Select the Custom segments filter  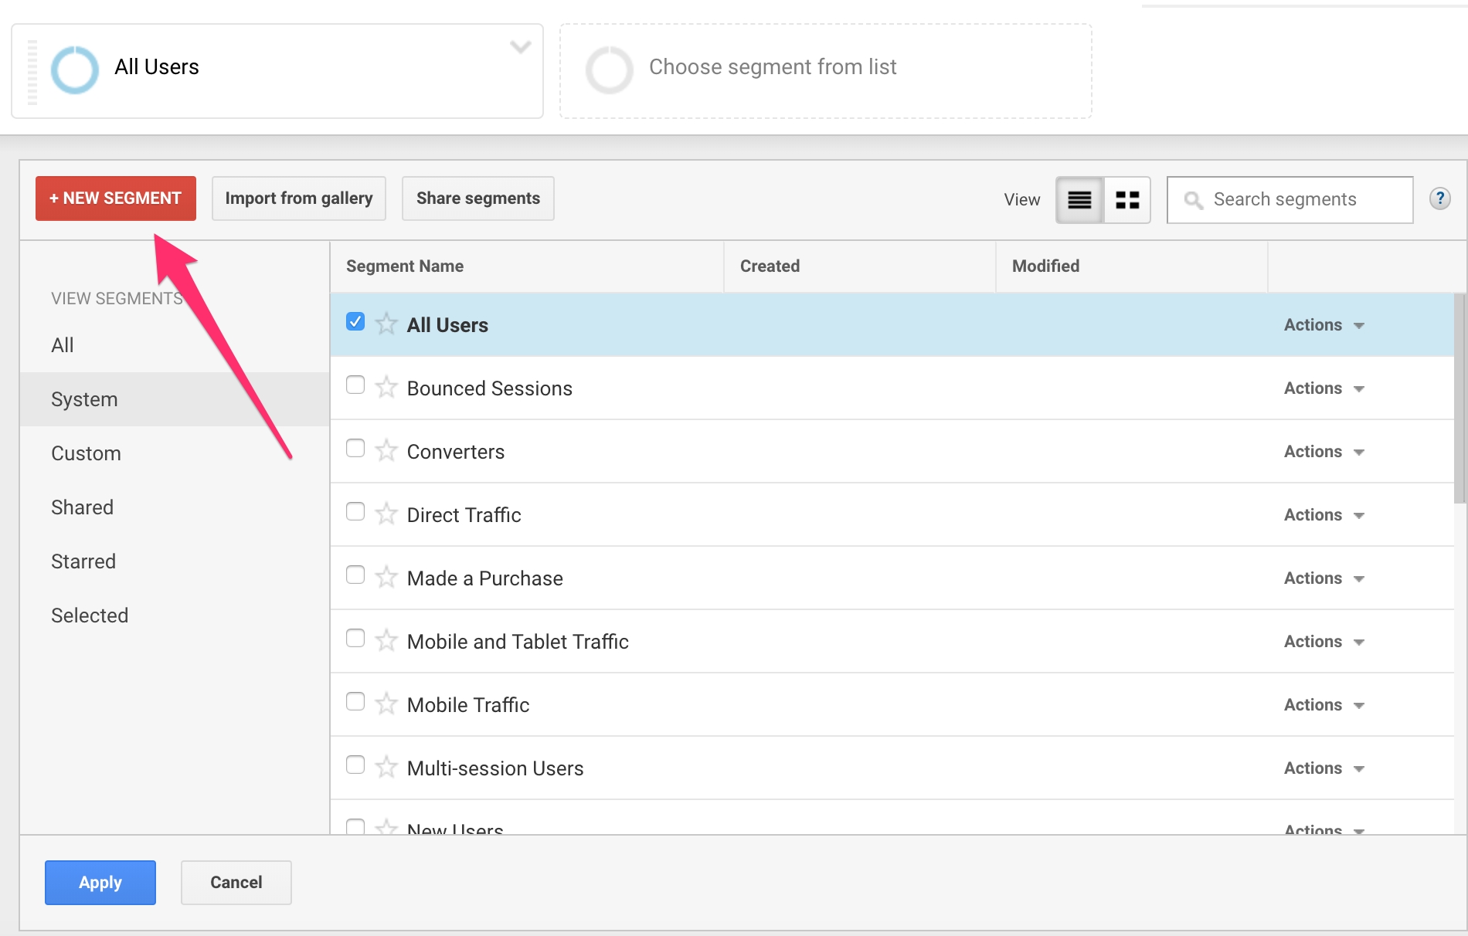(x=86, y=453)
